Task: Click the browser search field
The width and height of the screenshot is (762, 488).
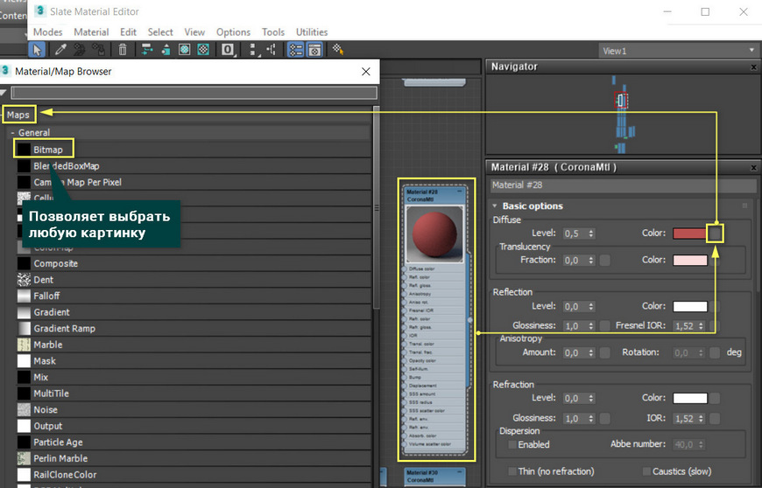Action: tap(194, 93)
